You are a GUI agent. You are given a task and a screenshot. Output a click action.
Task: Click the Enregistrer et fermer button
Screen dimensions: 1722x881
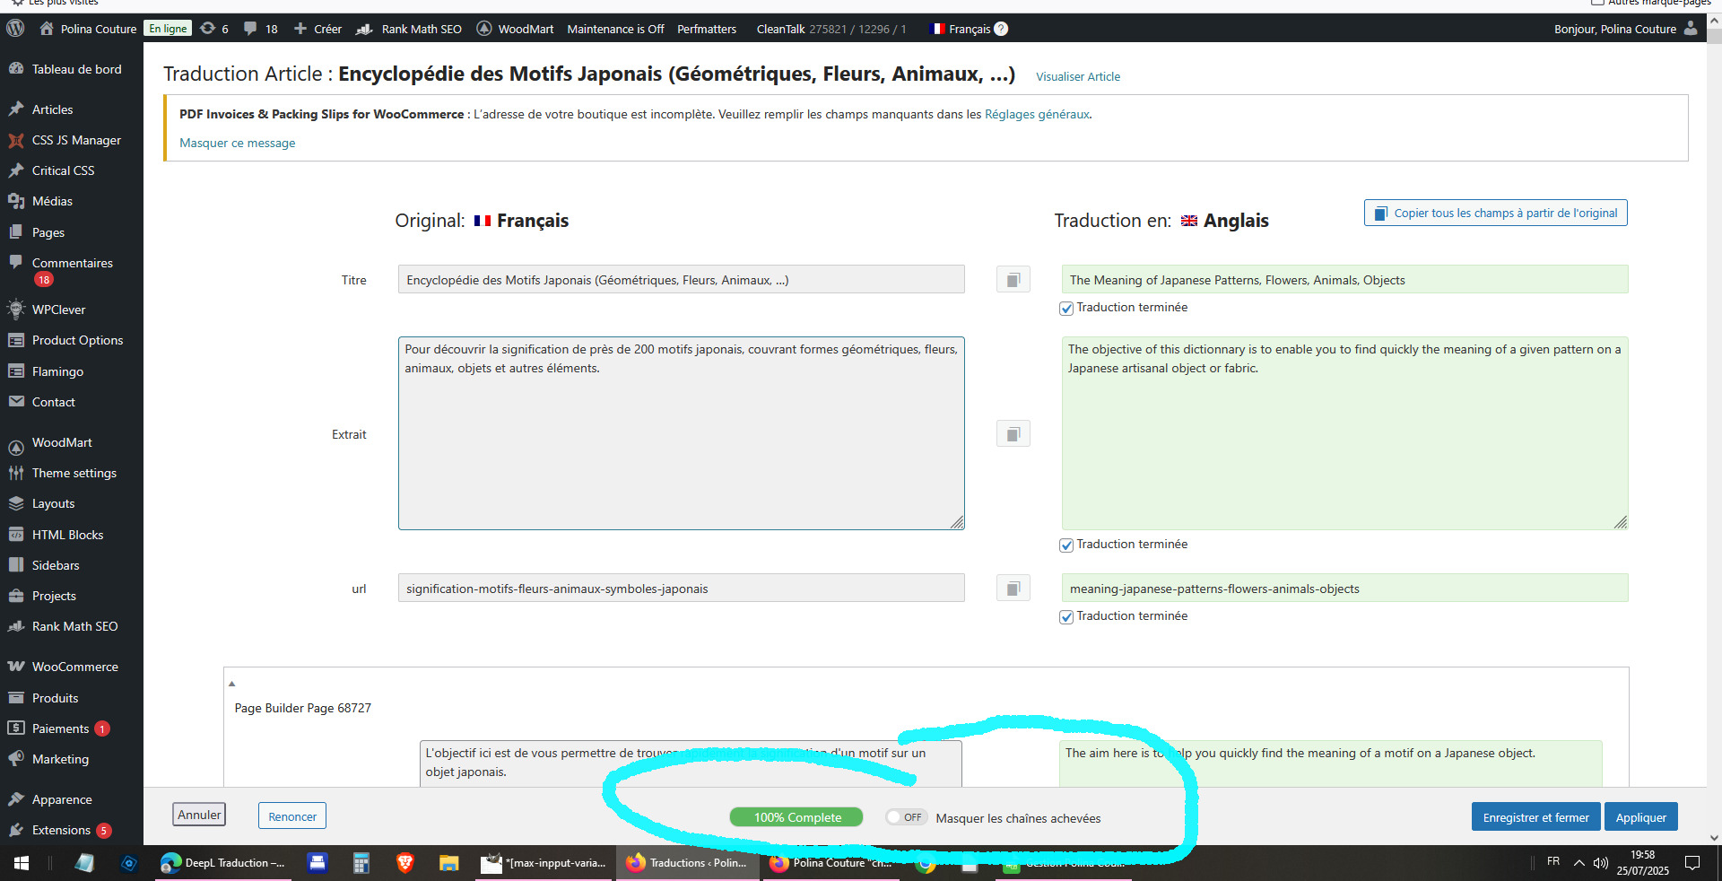1535,817
